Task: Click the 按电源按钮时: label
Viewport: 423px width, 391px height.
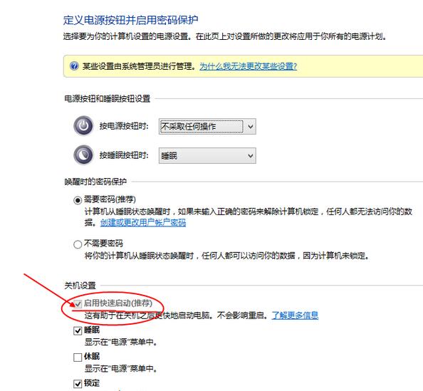Action: [x=124, y=126]
